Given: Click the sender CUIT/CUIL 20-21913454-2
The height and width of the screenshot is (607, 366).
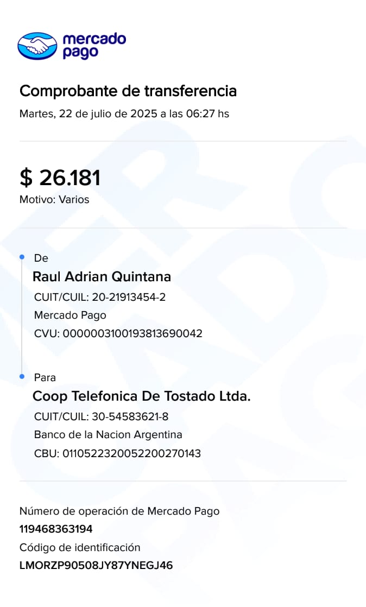Looking at the screenshot, I should (100, 298).
